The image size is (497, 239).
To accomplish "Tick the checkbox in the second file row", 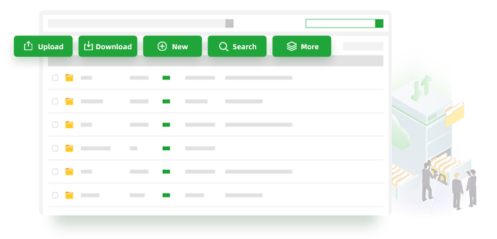I will pos(55,102).
